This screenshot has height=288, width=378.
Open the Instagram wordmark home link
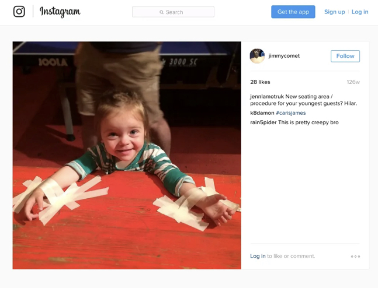click(x=60, y=12)
